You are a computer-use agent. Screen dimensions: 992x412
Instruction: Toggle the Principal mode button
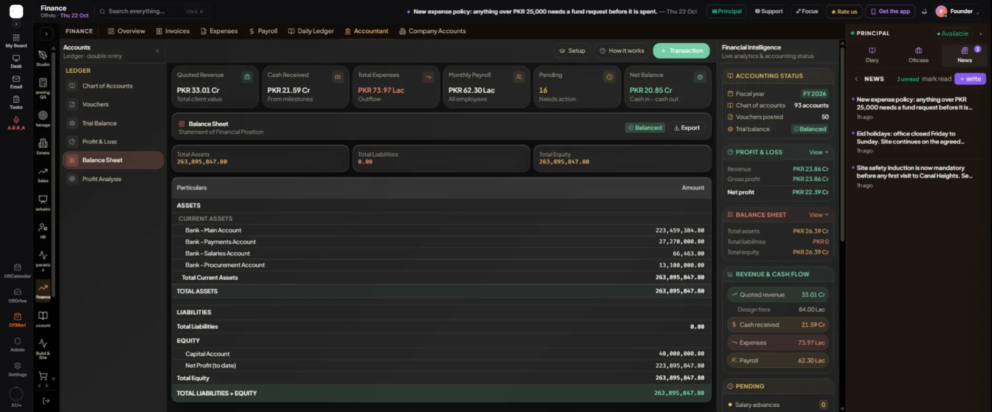pos(727,11)
